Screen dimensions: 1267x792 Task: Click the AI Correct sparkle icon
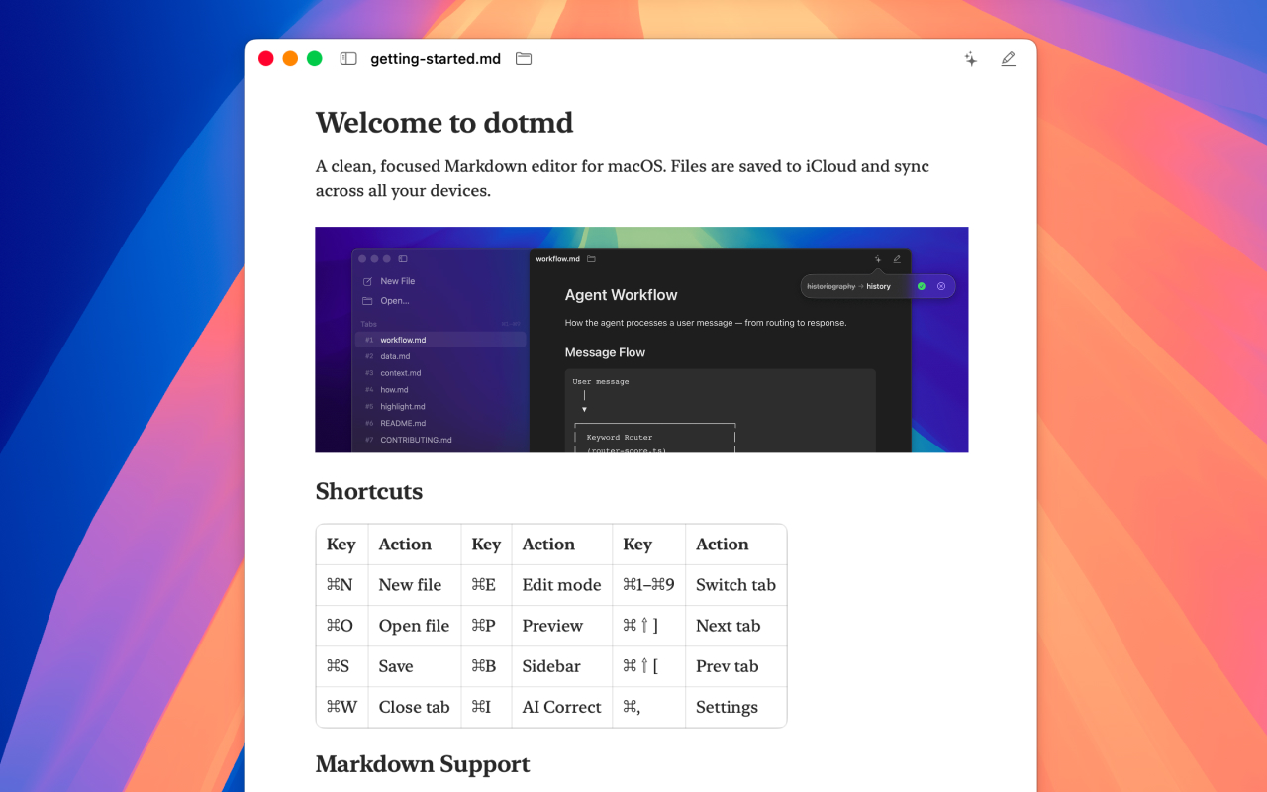coord(971,59)
